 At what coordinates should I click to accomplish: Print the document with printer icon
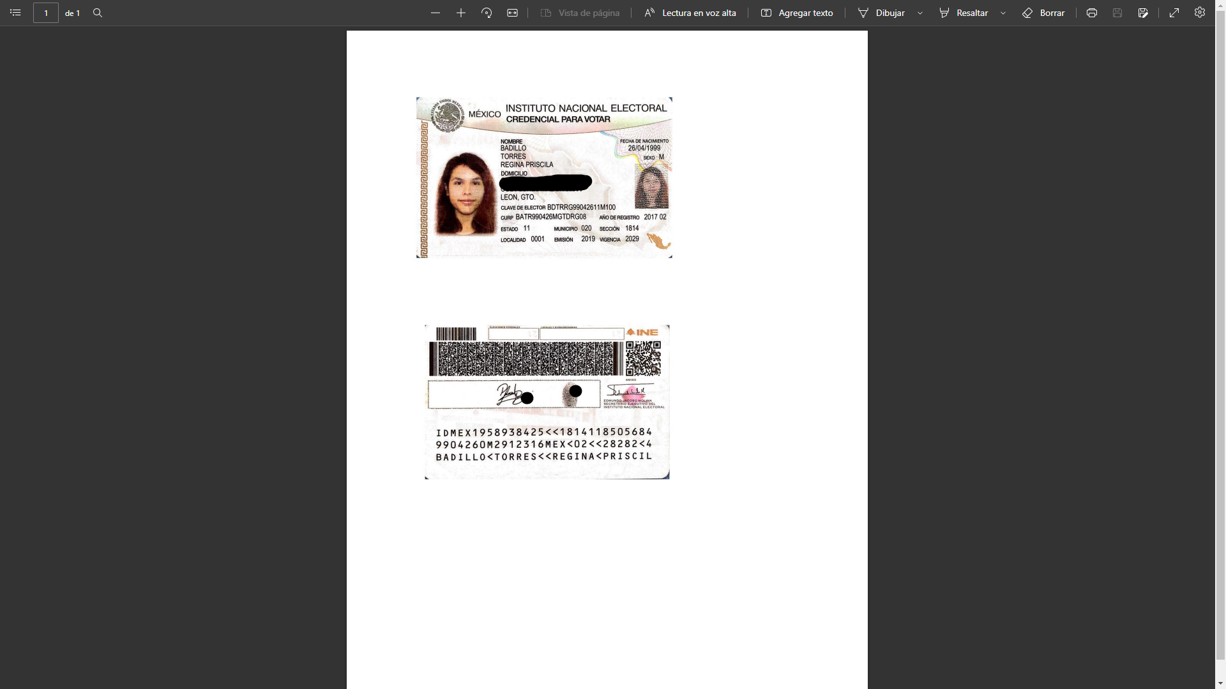1092,13
